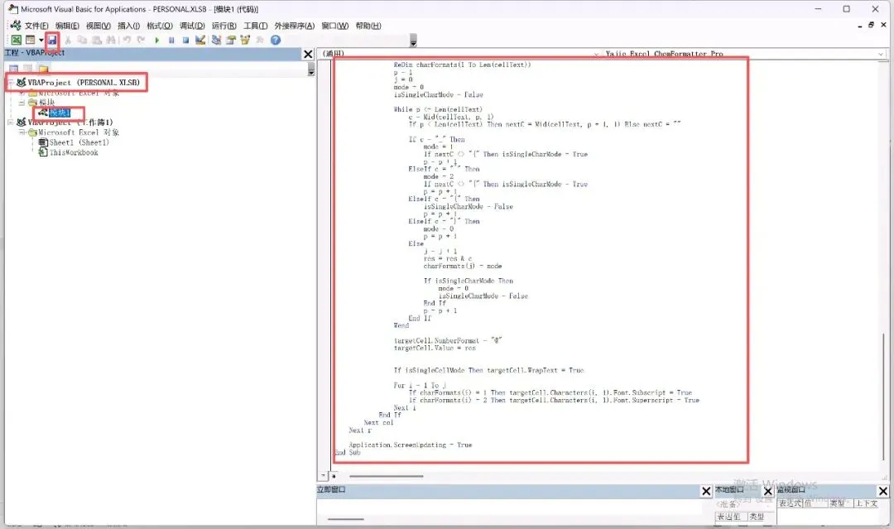894x529 pixels.
Task: Select VBAProject (工作簿1) tree node
Action: 70,122
